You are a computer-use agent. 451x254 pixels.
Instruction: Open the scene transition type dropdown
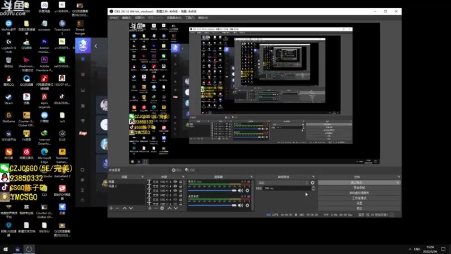pyautogui.click(x=282, y=182)
